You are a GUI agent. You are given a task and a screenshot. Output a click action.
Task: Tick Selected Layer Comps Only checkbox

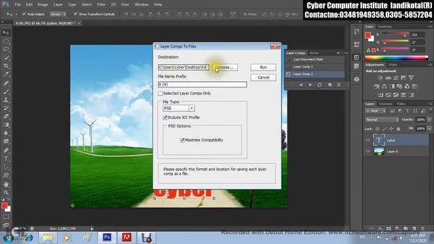(x=160, y=94)
